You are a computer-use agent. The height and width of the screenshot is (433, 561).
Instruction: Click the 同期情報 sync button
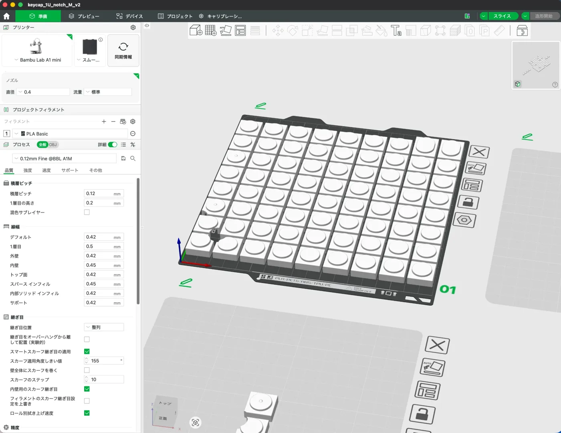123,50
